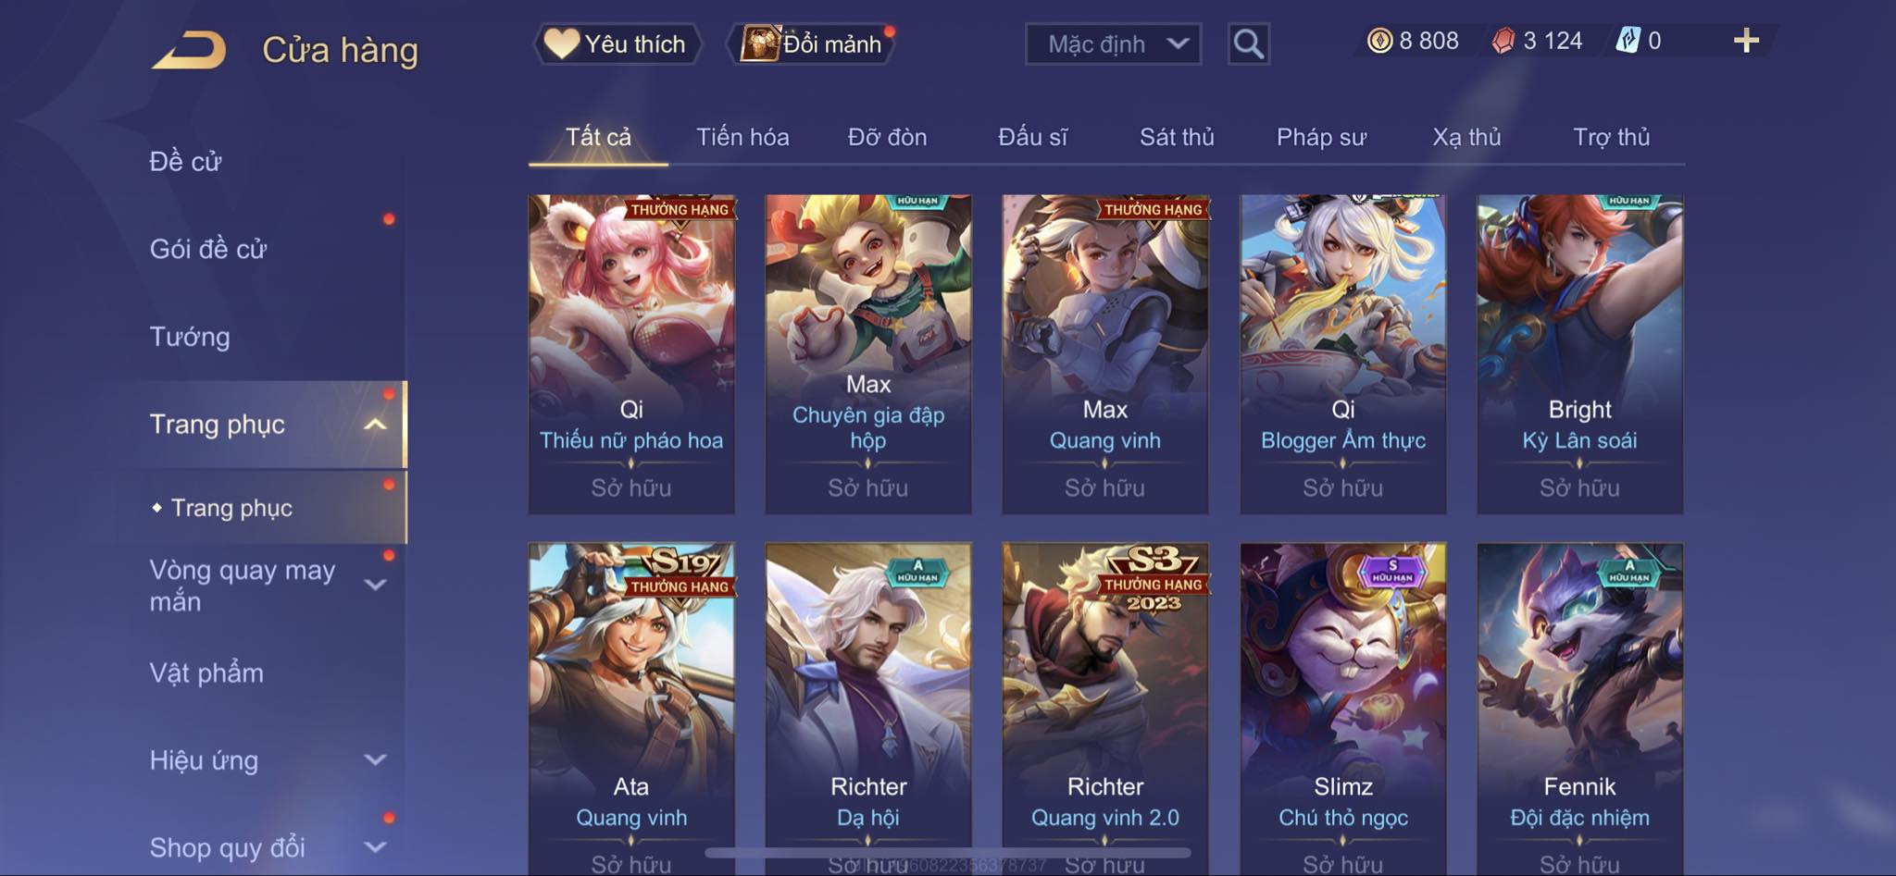
Task: Collapse the Trang phục sidebar section
Action: click(x=375, y=425)
